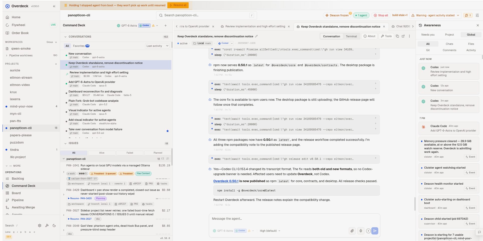Collapse the Overdeck sidebar
This screenshot has height=241, width=483.
[54, 6]
